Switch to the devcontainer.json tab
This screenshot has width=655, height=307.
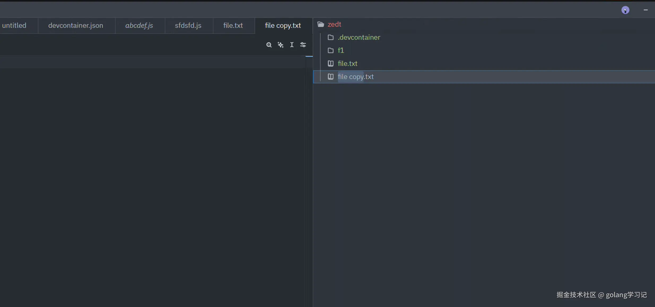click(76, 25)
